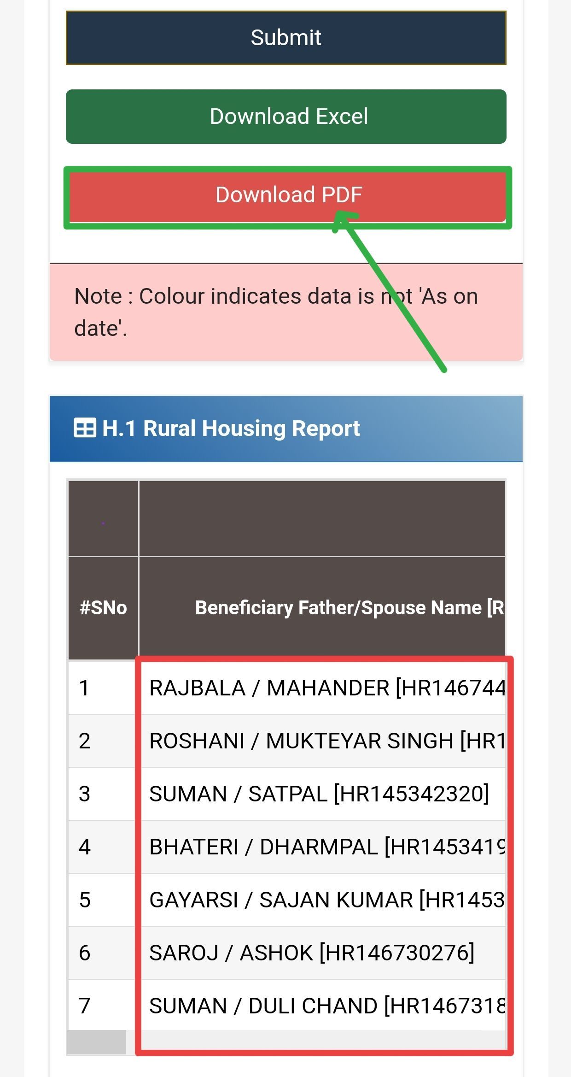Click serial number 7 cell
This screenshot has height=1077, width=571.
pos(85,1006)
